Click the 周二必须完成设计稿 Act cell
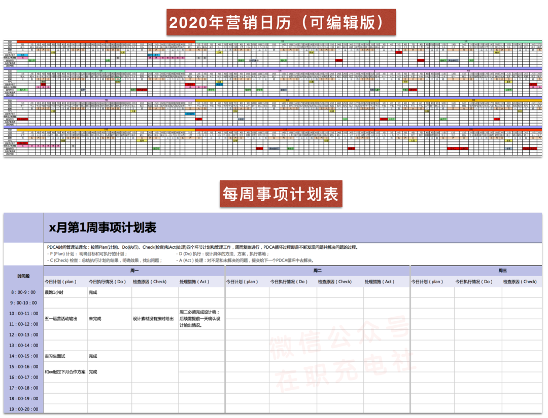Image resolution: width=548 pixels, height=418 pixels. pyautogui.click(x=200, y=319)
